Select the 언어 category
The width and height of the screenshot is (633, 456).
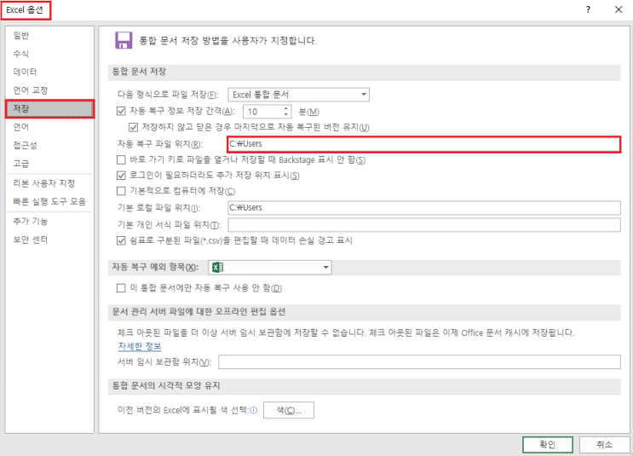(x=49, y=127)
